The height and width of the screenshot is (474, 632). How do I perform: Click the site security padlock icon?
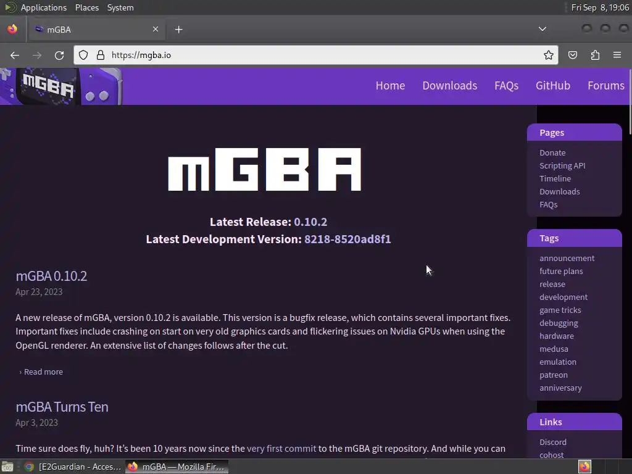pyautogui.click(x=101, y=55)
